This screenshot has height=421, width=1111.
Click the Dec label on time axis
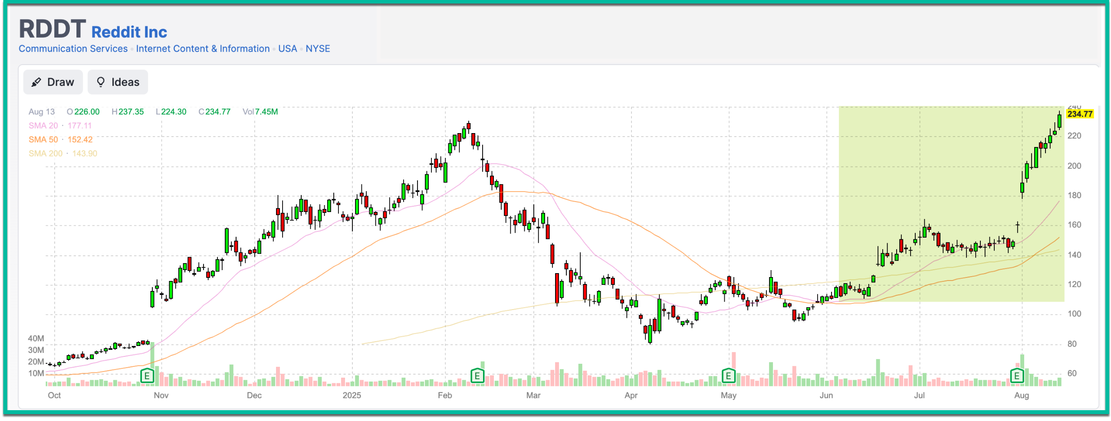point(254,395)
